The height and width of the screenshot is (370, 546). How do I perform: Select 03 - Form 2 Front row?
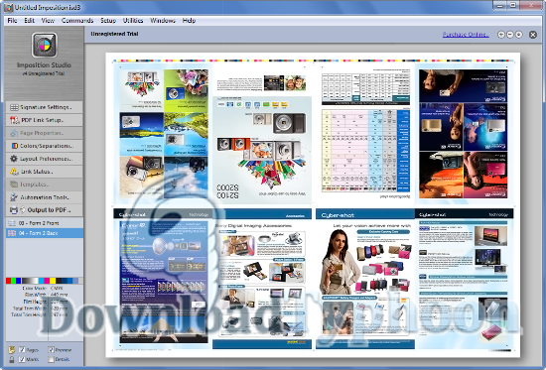45,223
